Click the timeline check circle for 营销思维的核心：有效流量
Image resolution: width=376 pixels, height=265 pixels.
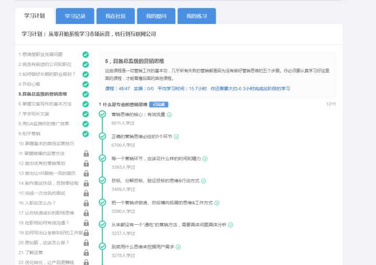[102, 114]
